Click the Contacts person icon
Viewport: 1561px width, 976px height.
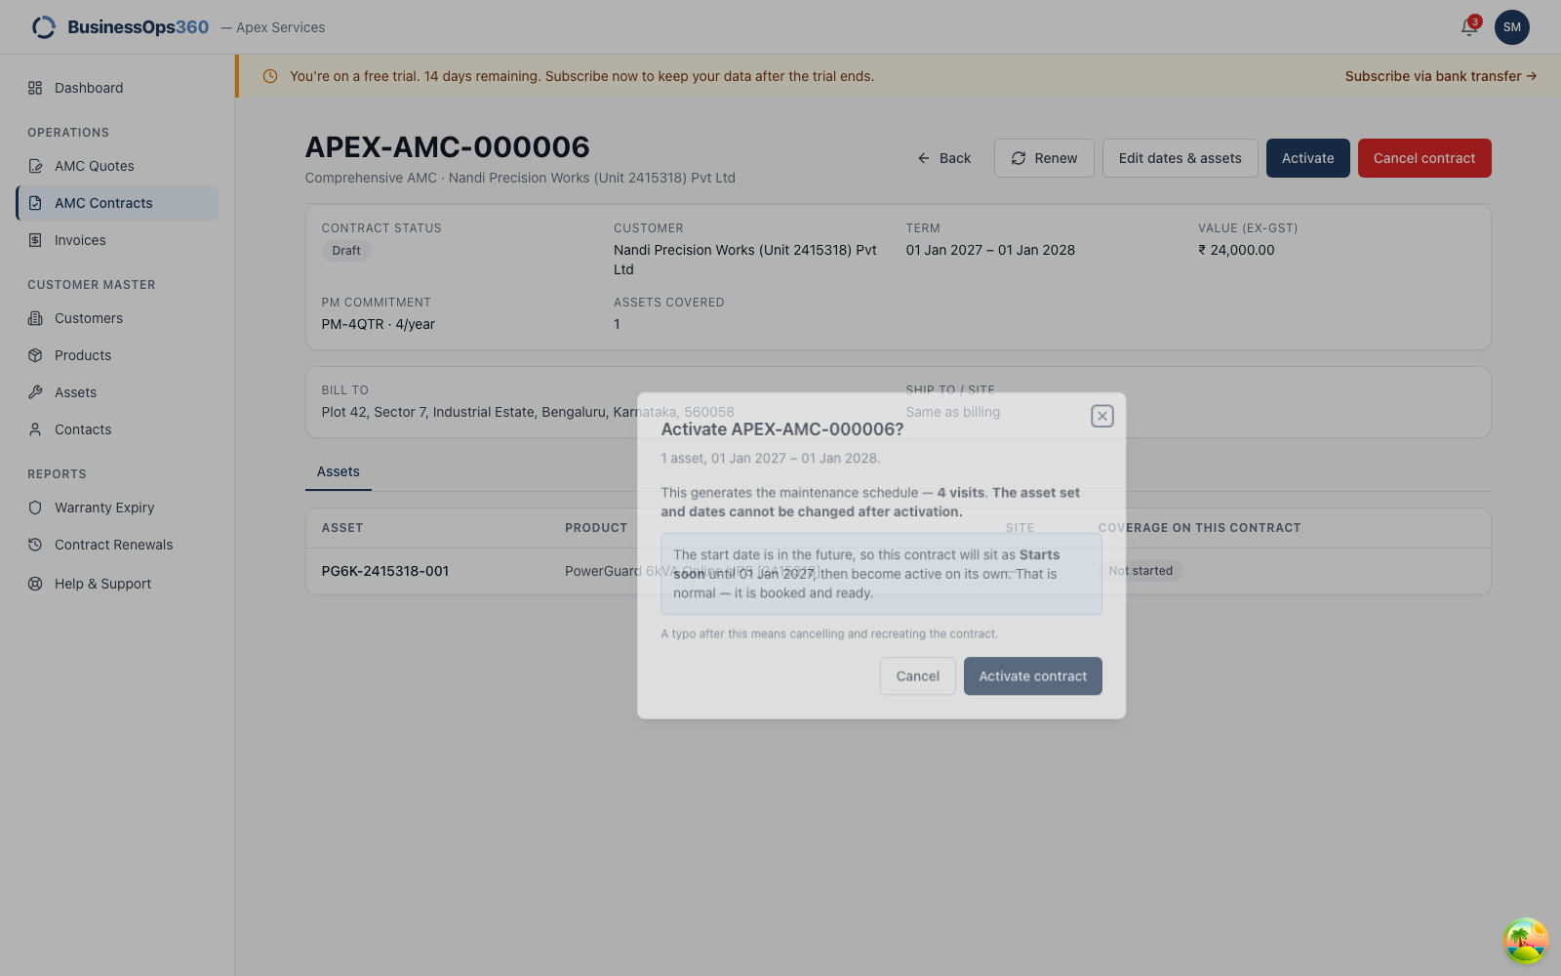coord(35,429)
